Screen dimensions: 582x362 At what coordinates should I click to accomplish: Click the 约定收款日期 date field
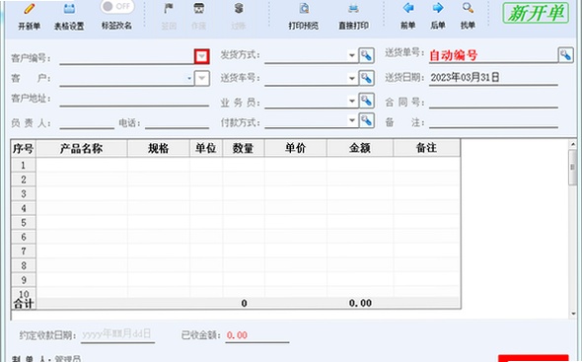point(117,334)
